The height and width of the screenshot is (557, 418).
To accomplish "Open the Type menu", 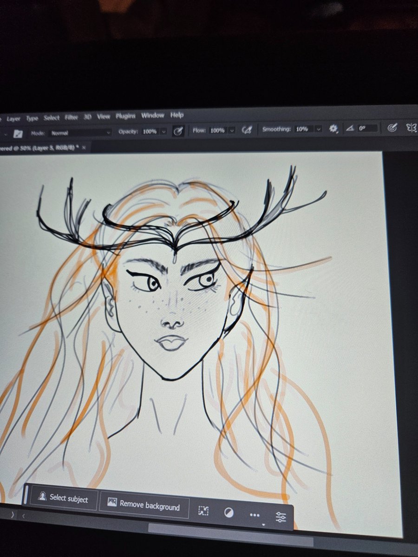I will [32, 118].
